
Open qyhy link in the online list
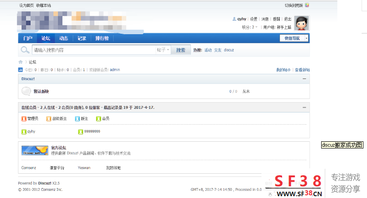pyautogui.click(x=31, y=131)
